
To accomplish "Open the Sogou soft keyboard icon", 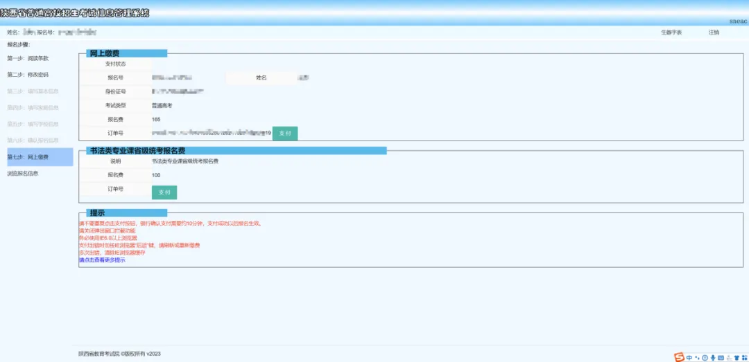I will [721, 357].
